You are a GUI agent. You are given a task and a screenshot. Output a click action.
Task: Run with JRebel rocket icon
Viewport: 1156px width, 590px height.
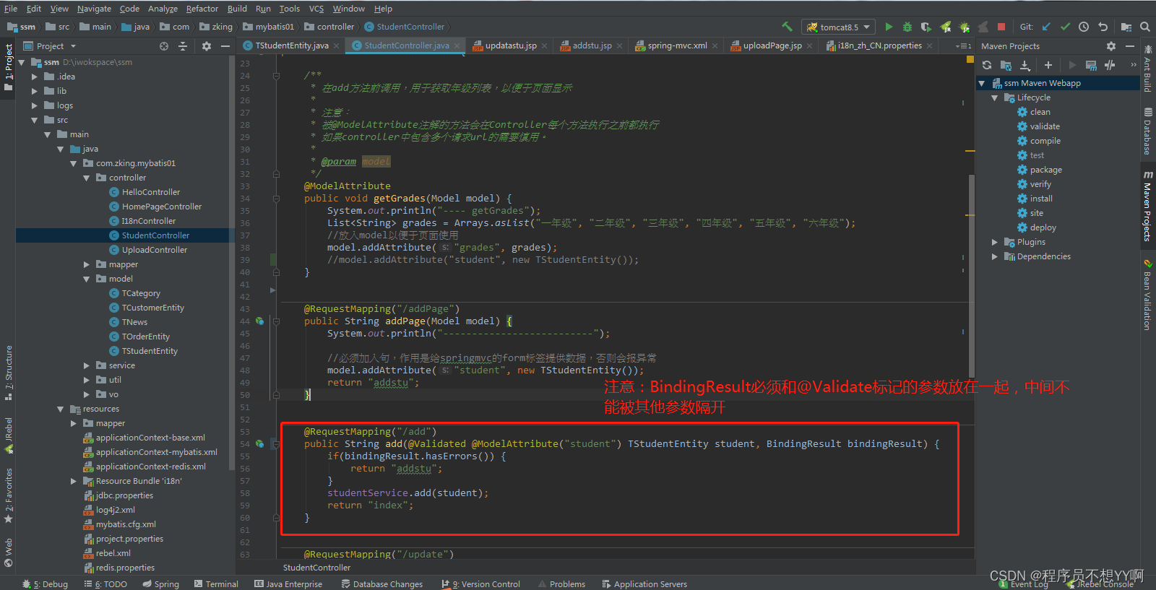pos(945,27)
